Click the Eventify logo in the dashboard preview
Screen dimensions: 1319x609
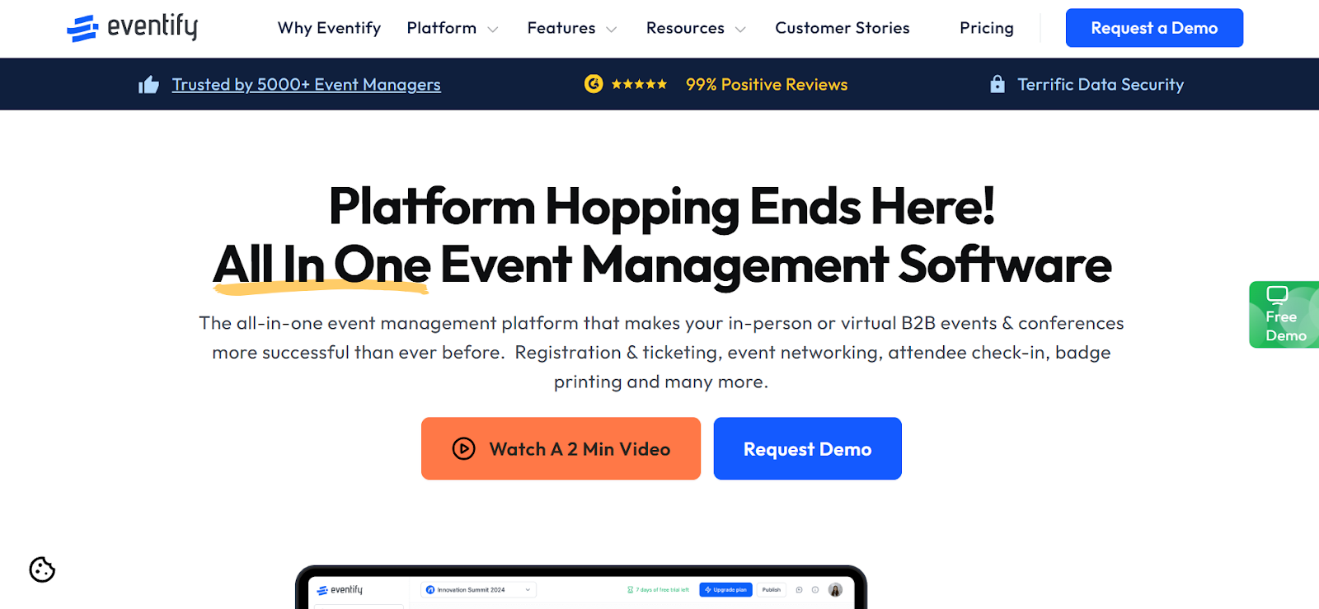tap(340, 590)
